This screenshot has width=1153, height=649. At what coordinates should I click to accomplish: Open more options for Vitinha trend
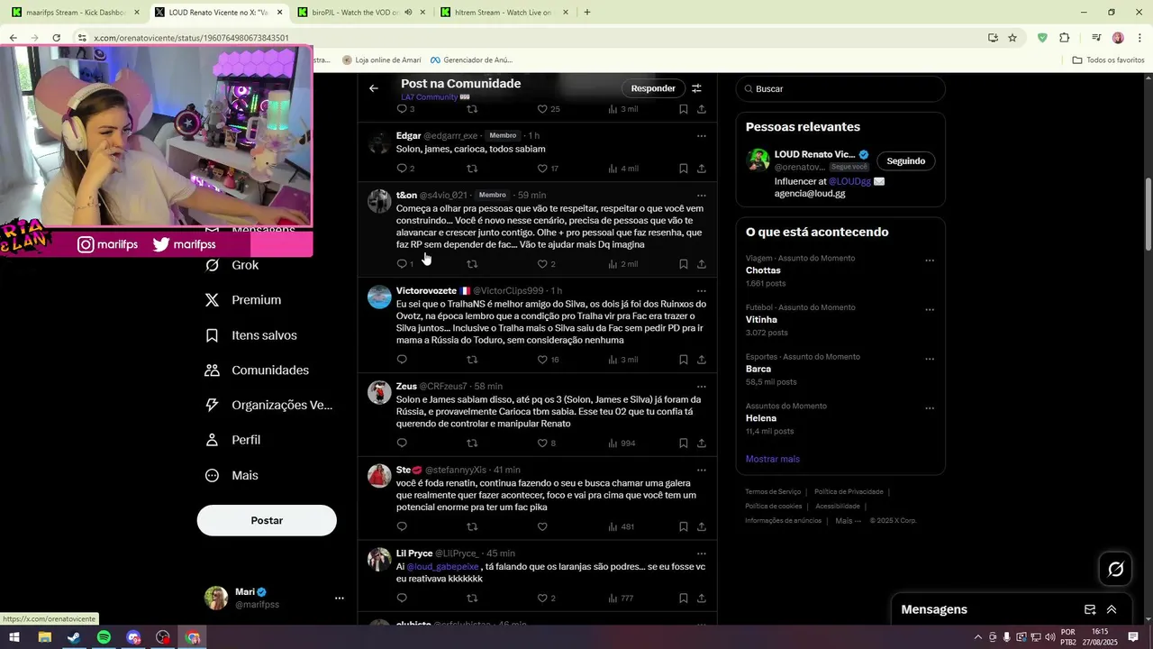click(930, 310)
